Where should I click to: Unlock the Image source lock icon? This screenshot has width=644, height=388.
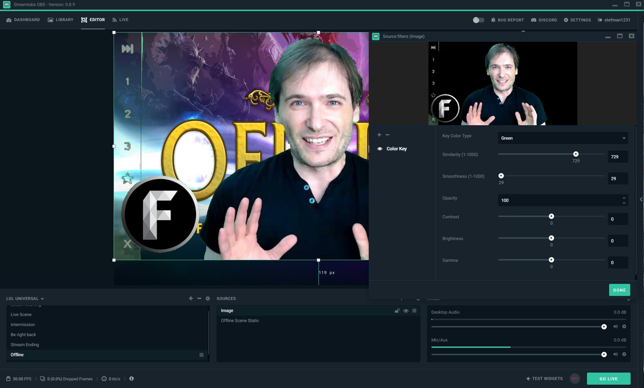(x=397, y=311)
